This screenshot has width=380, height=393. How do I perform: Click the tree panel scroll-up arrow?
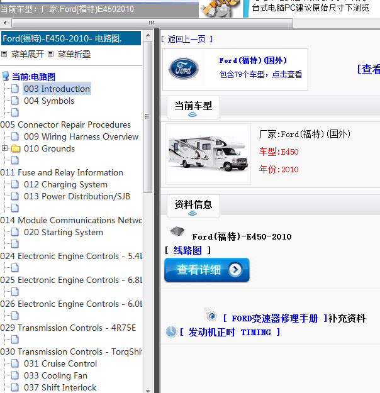(148, 35)
